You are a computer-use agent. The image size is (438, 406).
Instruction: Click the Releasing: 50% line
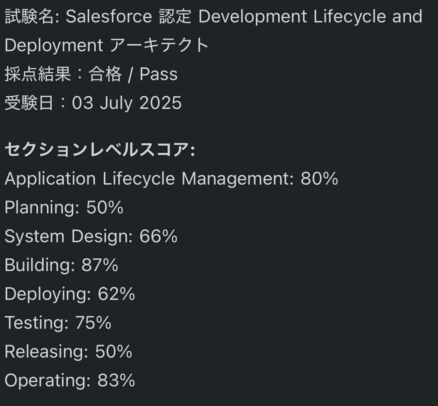[69, 351]
